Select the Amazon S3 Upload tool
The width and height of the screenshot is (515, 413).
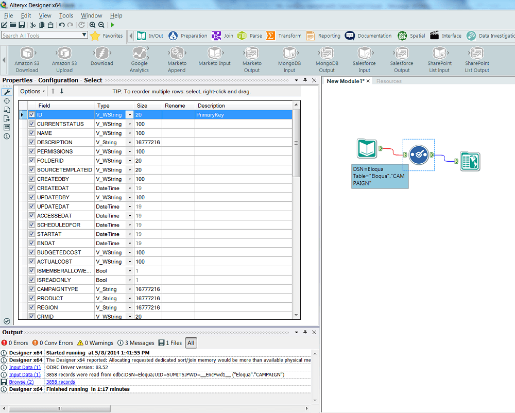coord(64,60)
